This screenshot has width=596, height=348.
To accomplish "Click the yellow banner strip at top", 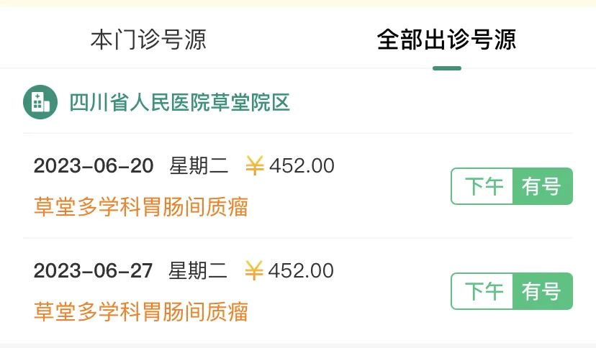I will click(x=298, y=3).
